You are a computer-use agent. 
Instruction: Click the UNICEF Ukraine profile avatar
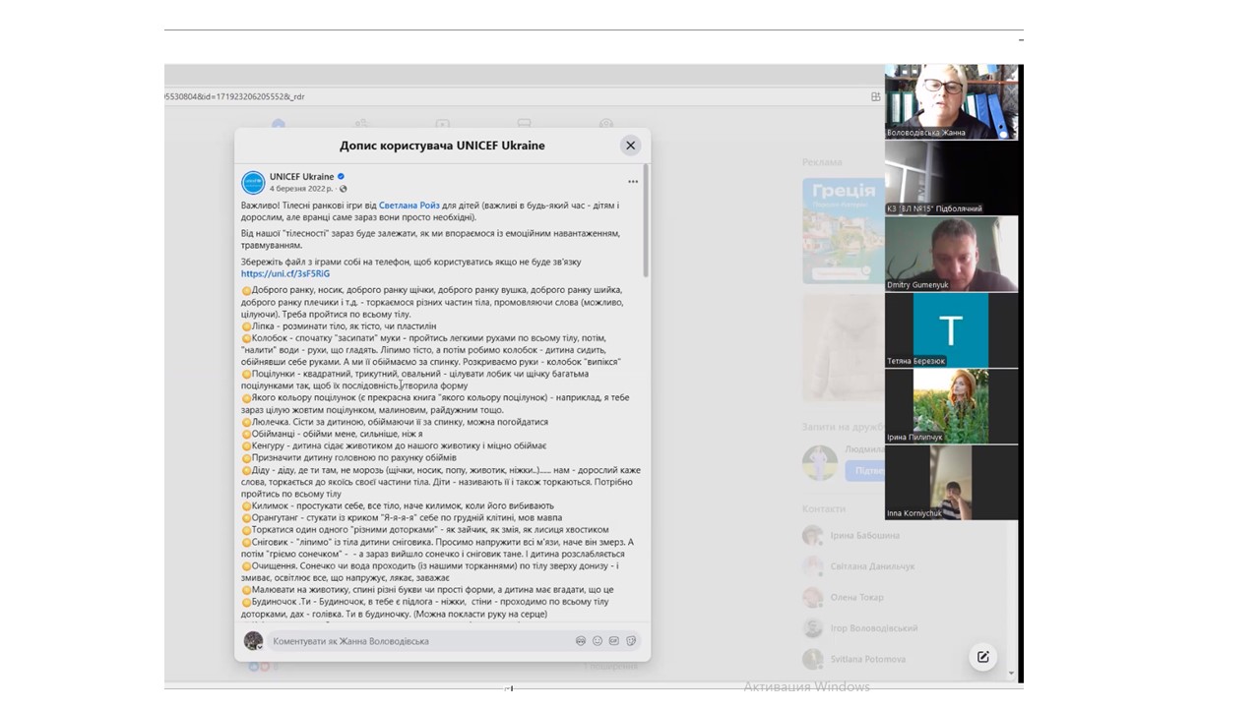pyautogui.click(x=253, y=183)
